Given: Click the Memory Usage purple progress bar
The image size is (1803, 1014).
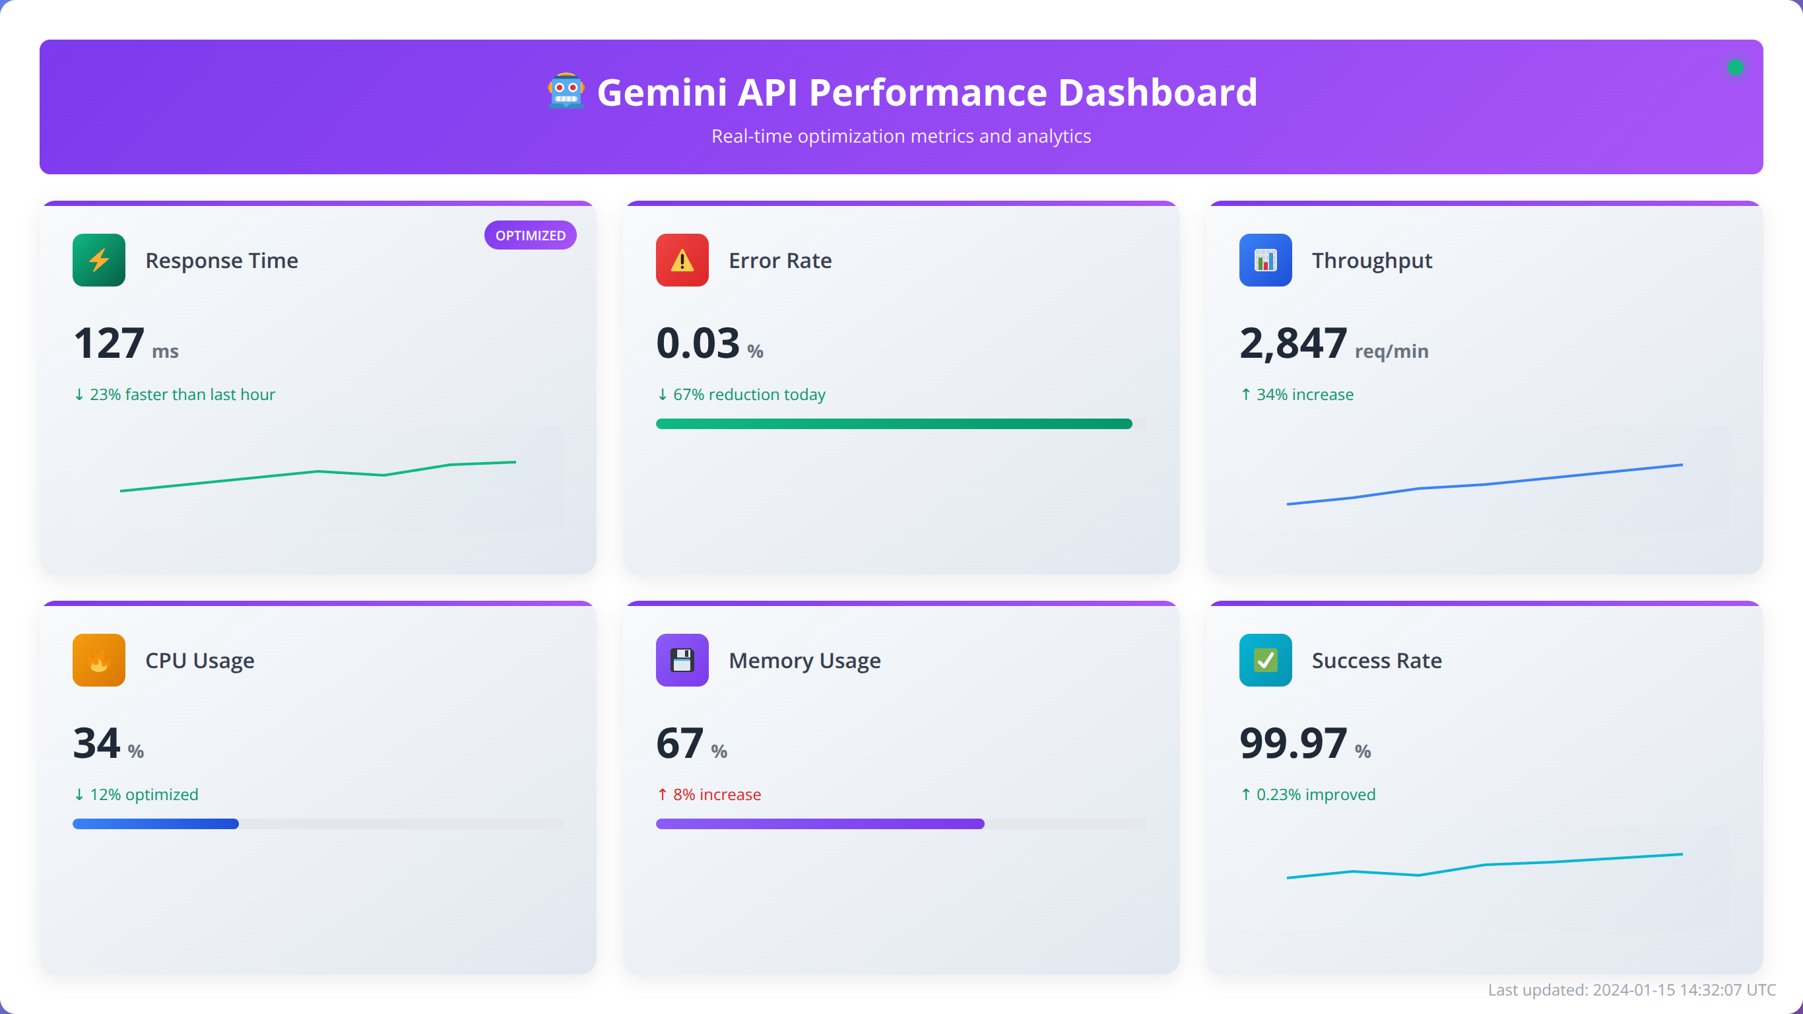Looking at the screenshot, I should point(820,825).
